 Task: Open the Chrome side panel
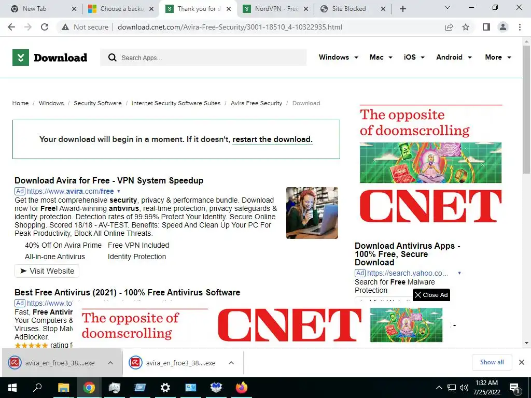pyautogui.click(x=486, y=27)
